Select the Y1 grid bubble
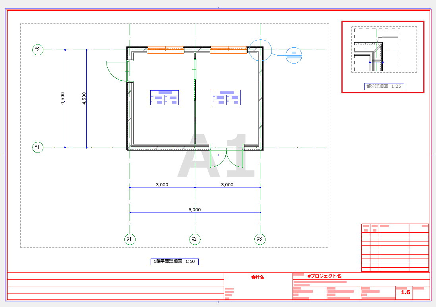 [x=38, y=147]
